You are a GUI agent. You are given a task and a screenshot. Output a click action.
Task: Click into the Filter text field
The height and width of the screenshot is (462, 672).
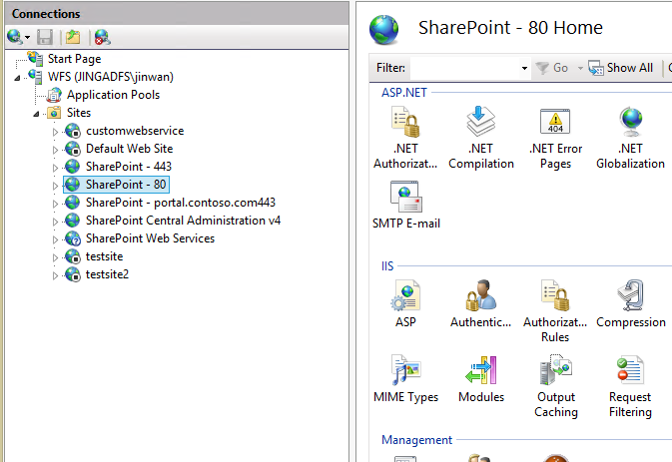coord(464,68)
